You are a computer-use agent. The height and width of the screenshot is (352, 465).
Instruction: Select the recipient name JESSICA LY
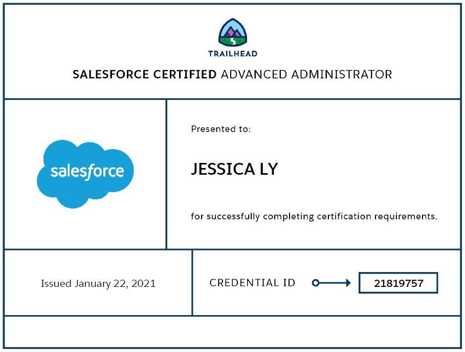point(234,169)
